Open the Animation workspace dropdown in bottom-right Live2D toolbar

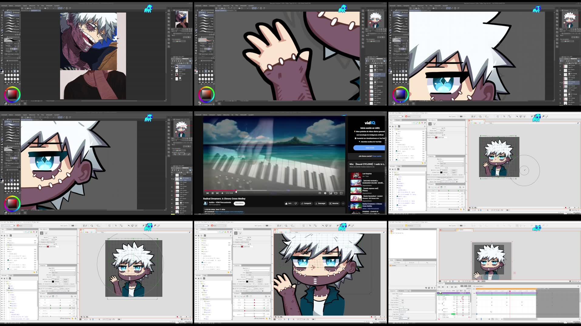click(412, 226)
